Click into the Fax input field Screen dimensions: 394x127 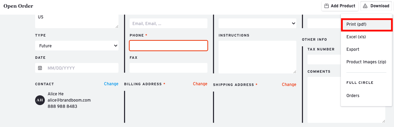(169, 68)
